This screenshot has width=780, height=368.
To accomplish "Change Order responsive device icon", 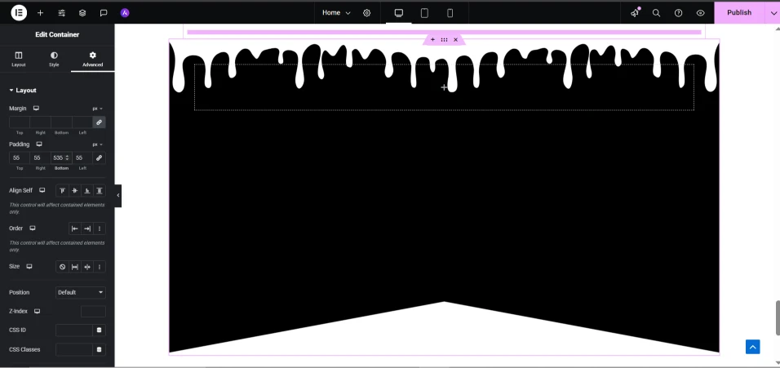I will (x=33, y=228).
